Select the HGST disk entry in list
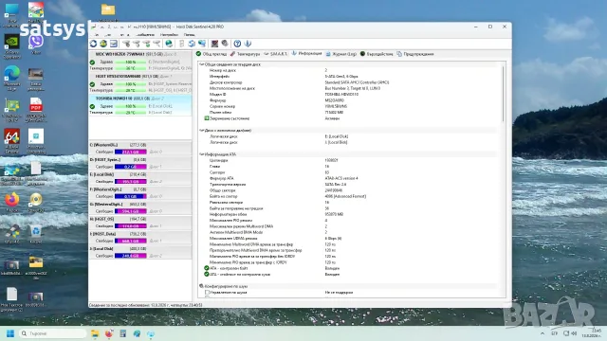The height and width of the screenshot is (341, 607). (x=140, y=83)
